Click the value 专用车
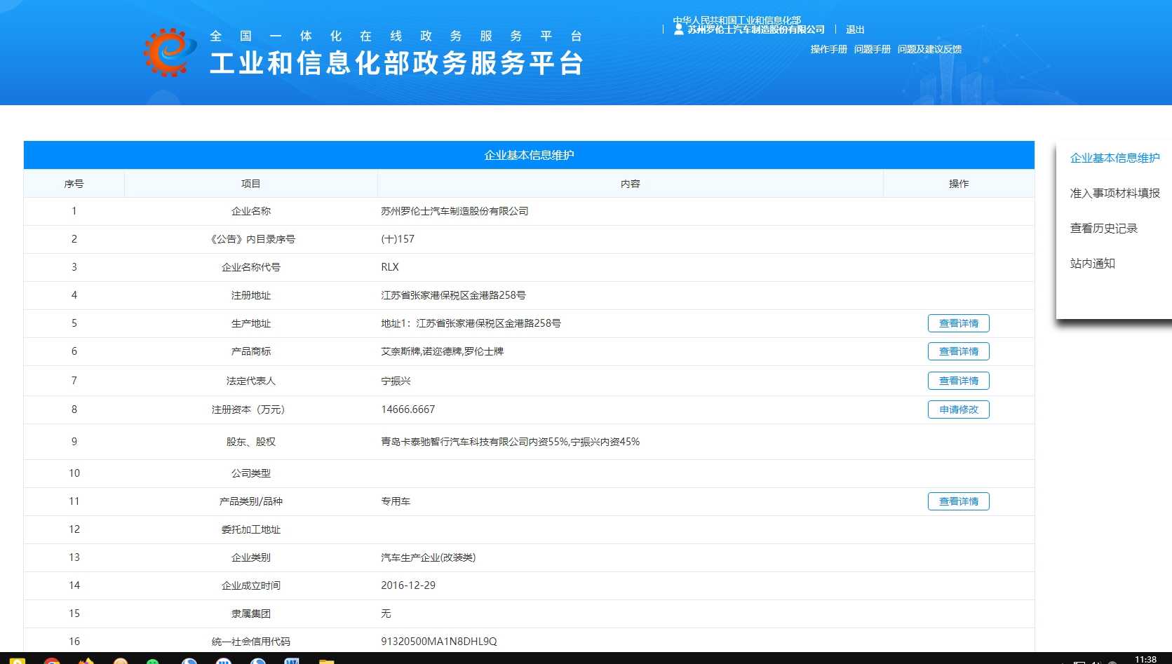This screenshot has width=1172, height=664. click(x=396, y=501)
